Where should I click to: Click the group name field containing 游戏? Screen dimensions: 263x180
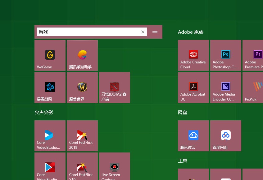92,32
